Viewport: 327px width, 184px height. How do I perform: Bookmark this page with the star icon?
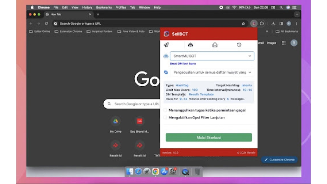pyautogui.click(x=243, y=24)
